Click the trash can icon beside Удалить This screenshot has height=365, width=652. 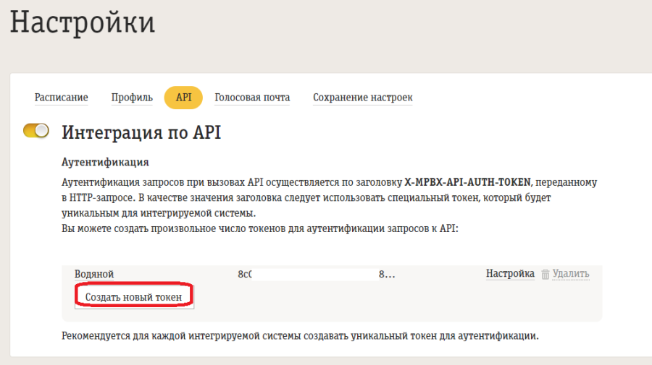point(546,274)
